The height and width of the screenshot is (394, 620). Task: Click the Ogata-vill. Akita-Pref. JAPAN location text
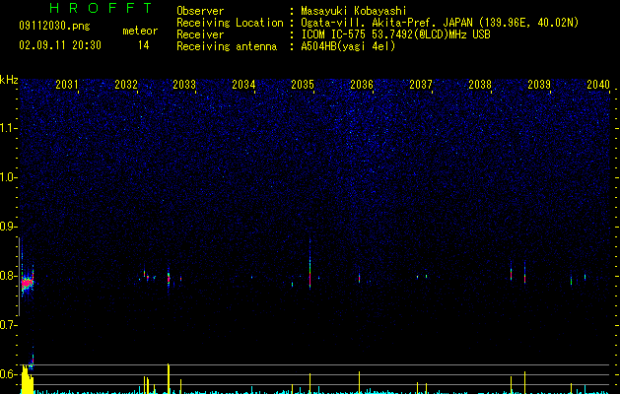tap(440, 23)
